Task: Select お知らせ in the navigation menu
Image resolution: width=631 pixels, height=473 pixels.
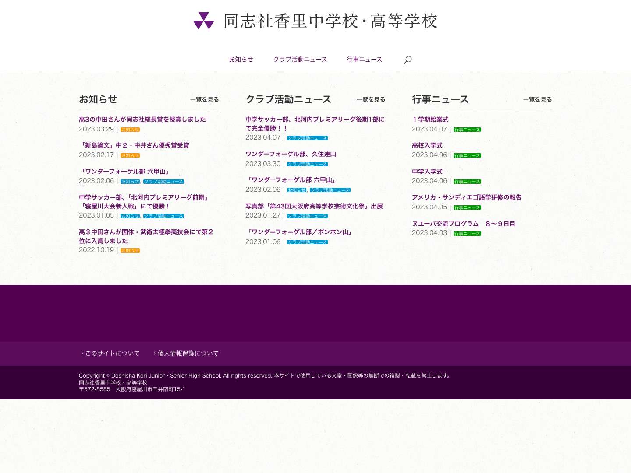Action: pyautogui.click(x=241, y=60)
